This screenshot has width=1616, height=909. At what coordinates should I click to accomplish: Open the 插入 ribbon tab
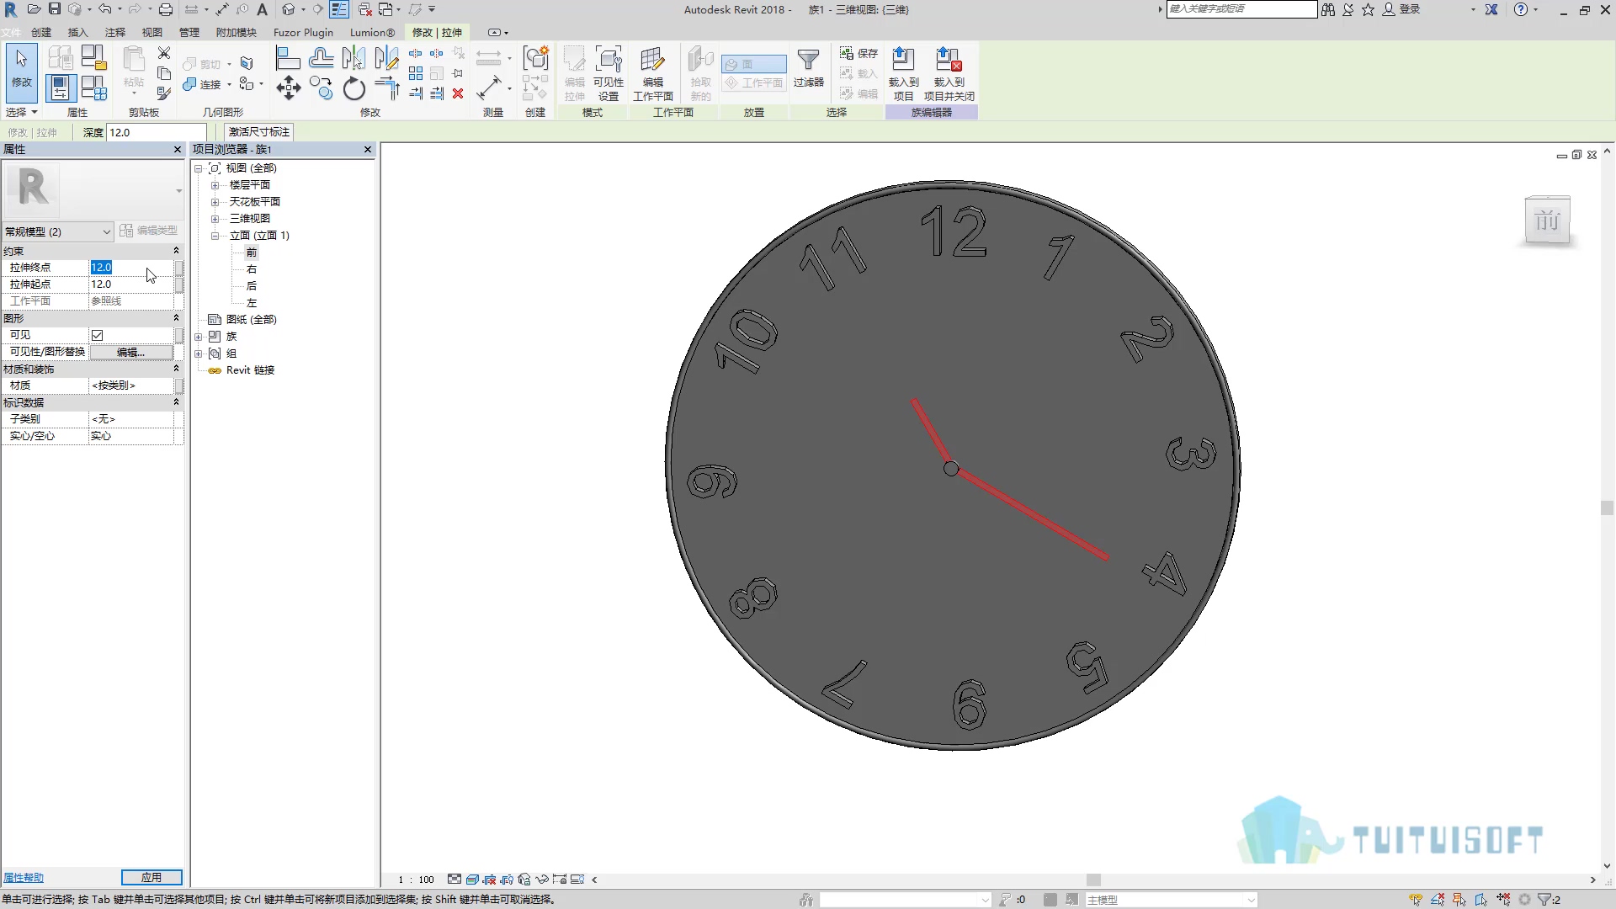point(77,32)
